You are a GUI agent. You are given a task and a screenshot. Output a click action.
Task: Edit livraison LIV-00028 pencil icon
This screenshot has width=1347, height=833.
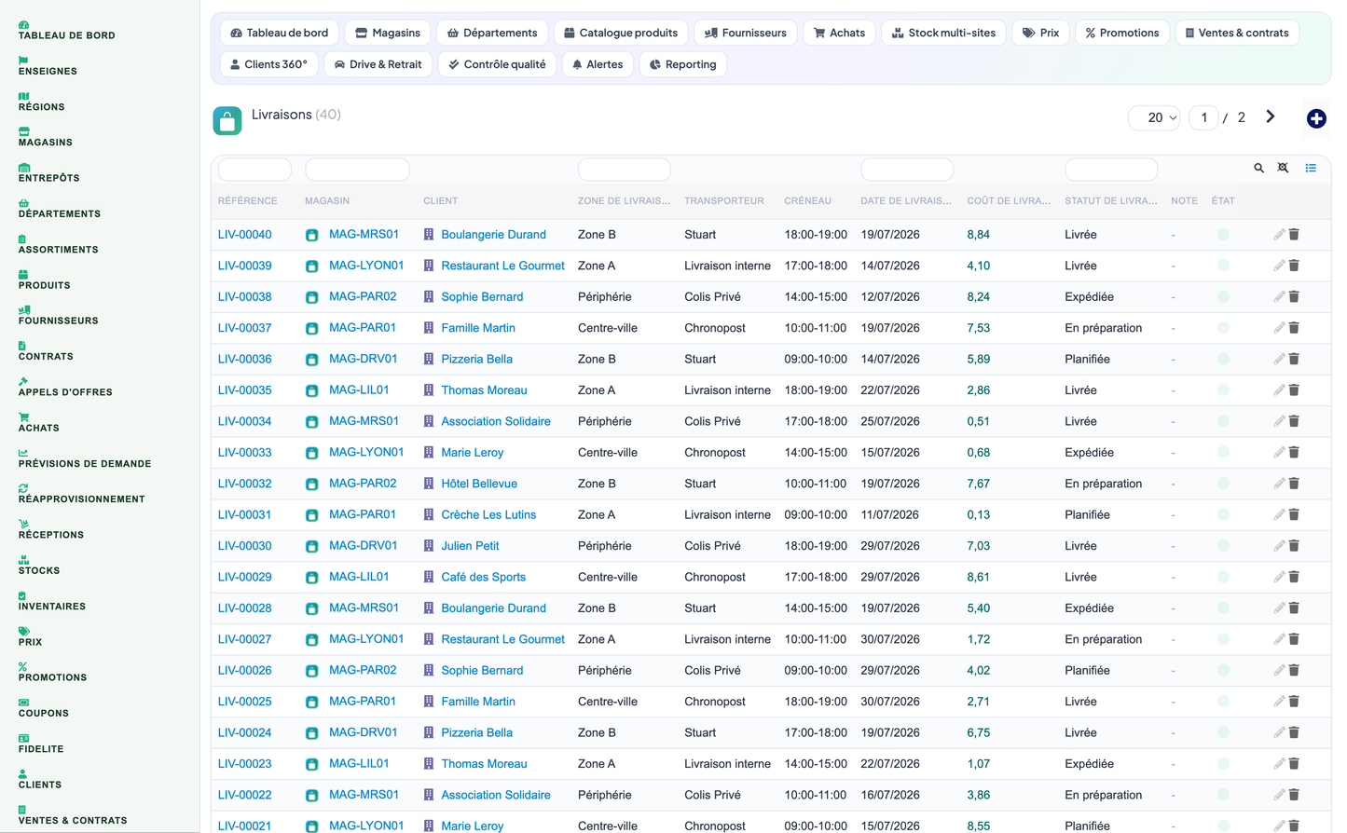click(1279, 608)
